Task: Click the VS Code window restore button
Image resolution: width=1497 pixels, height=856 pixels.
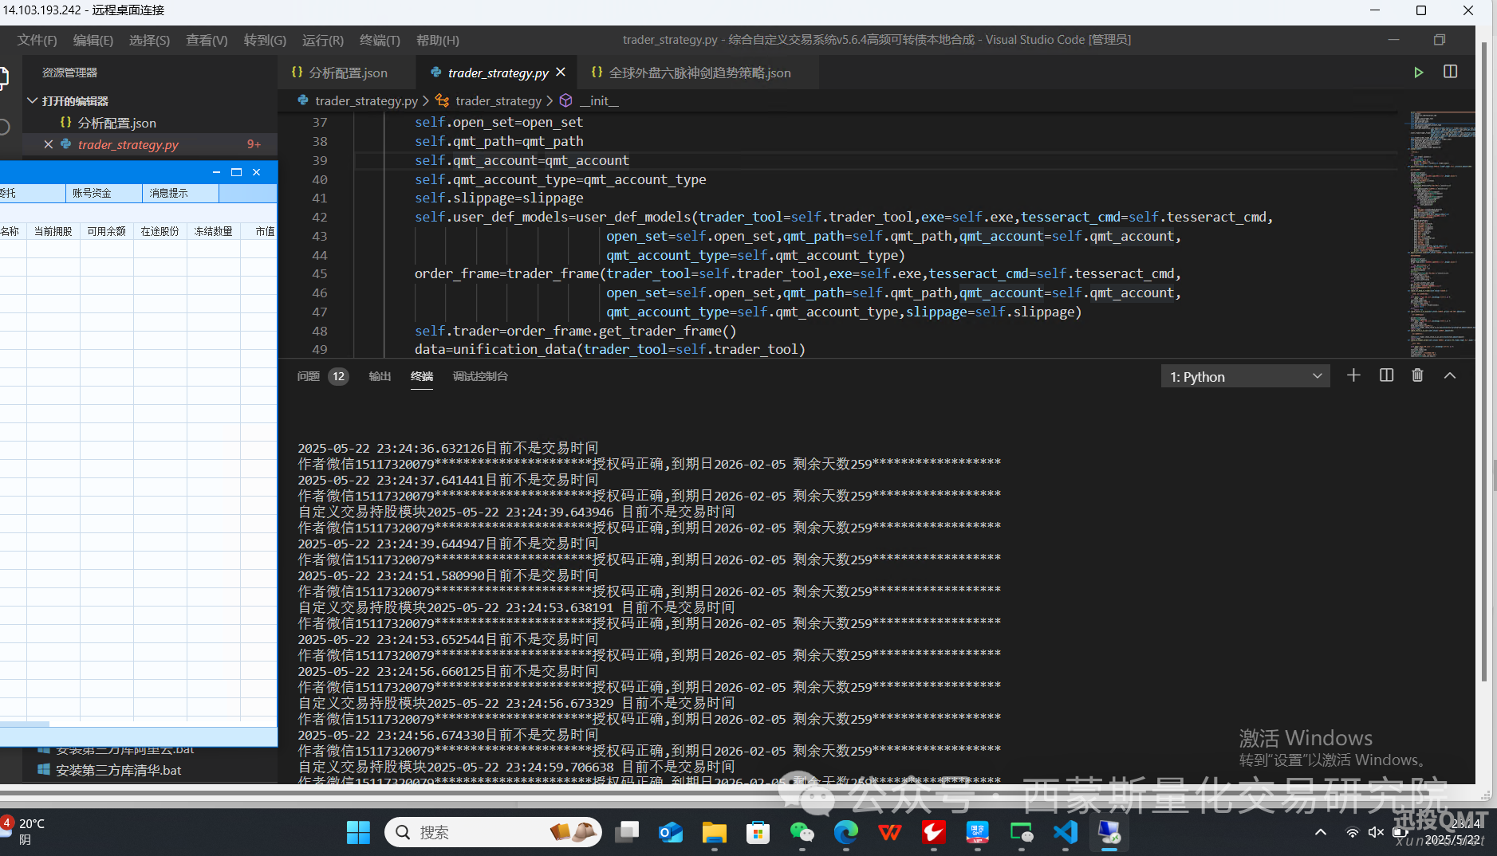Action: pyautogui.click(x=1439, y=40)
